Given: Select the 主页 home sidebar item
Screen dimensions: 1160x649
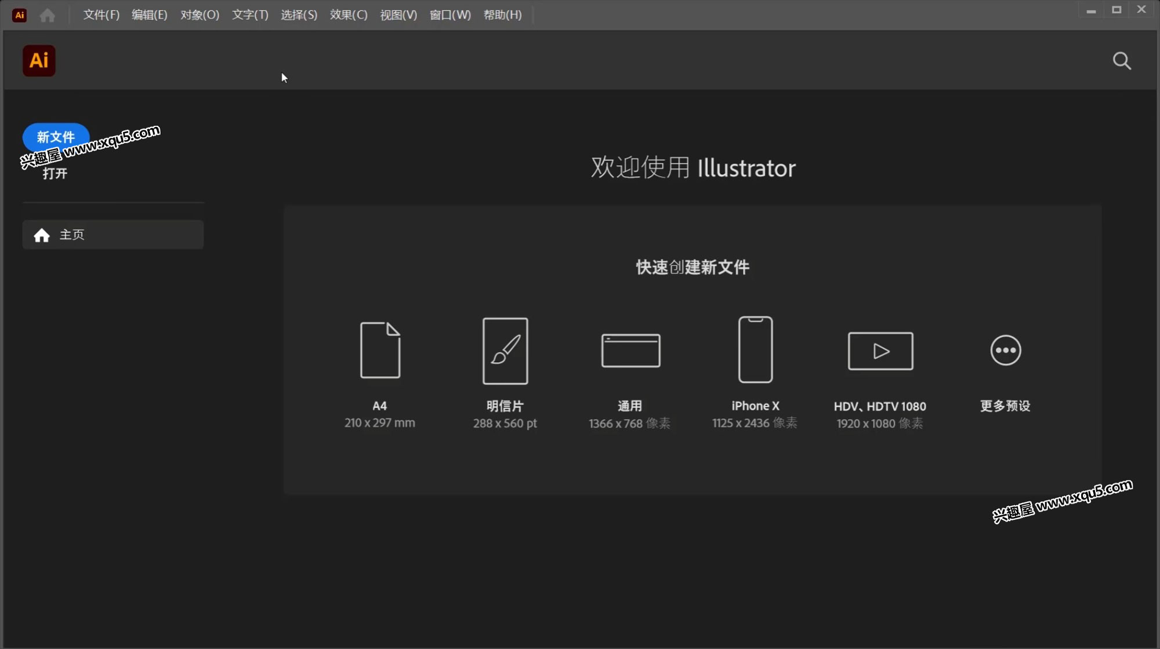Looking at the screenshot, I should (x=113, y=235).
